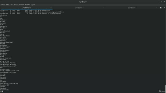This screenshot has width=166, height=93.
Task: Click the text 'Screenshots'
Action: pyautogui.click(x=4, y=90)
